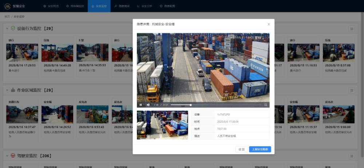Select the time value 2020/8/6 17:38:09
The width and height of the screenshot is (364, 168).
click(228, 122)
